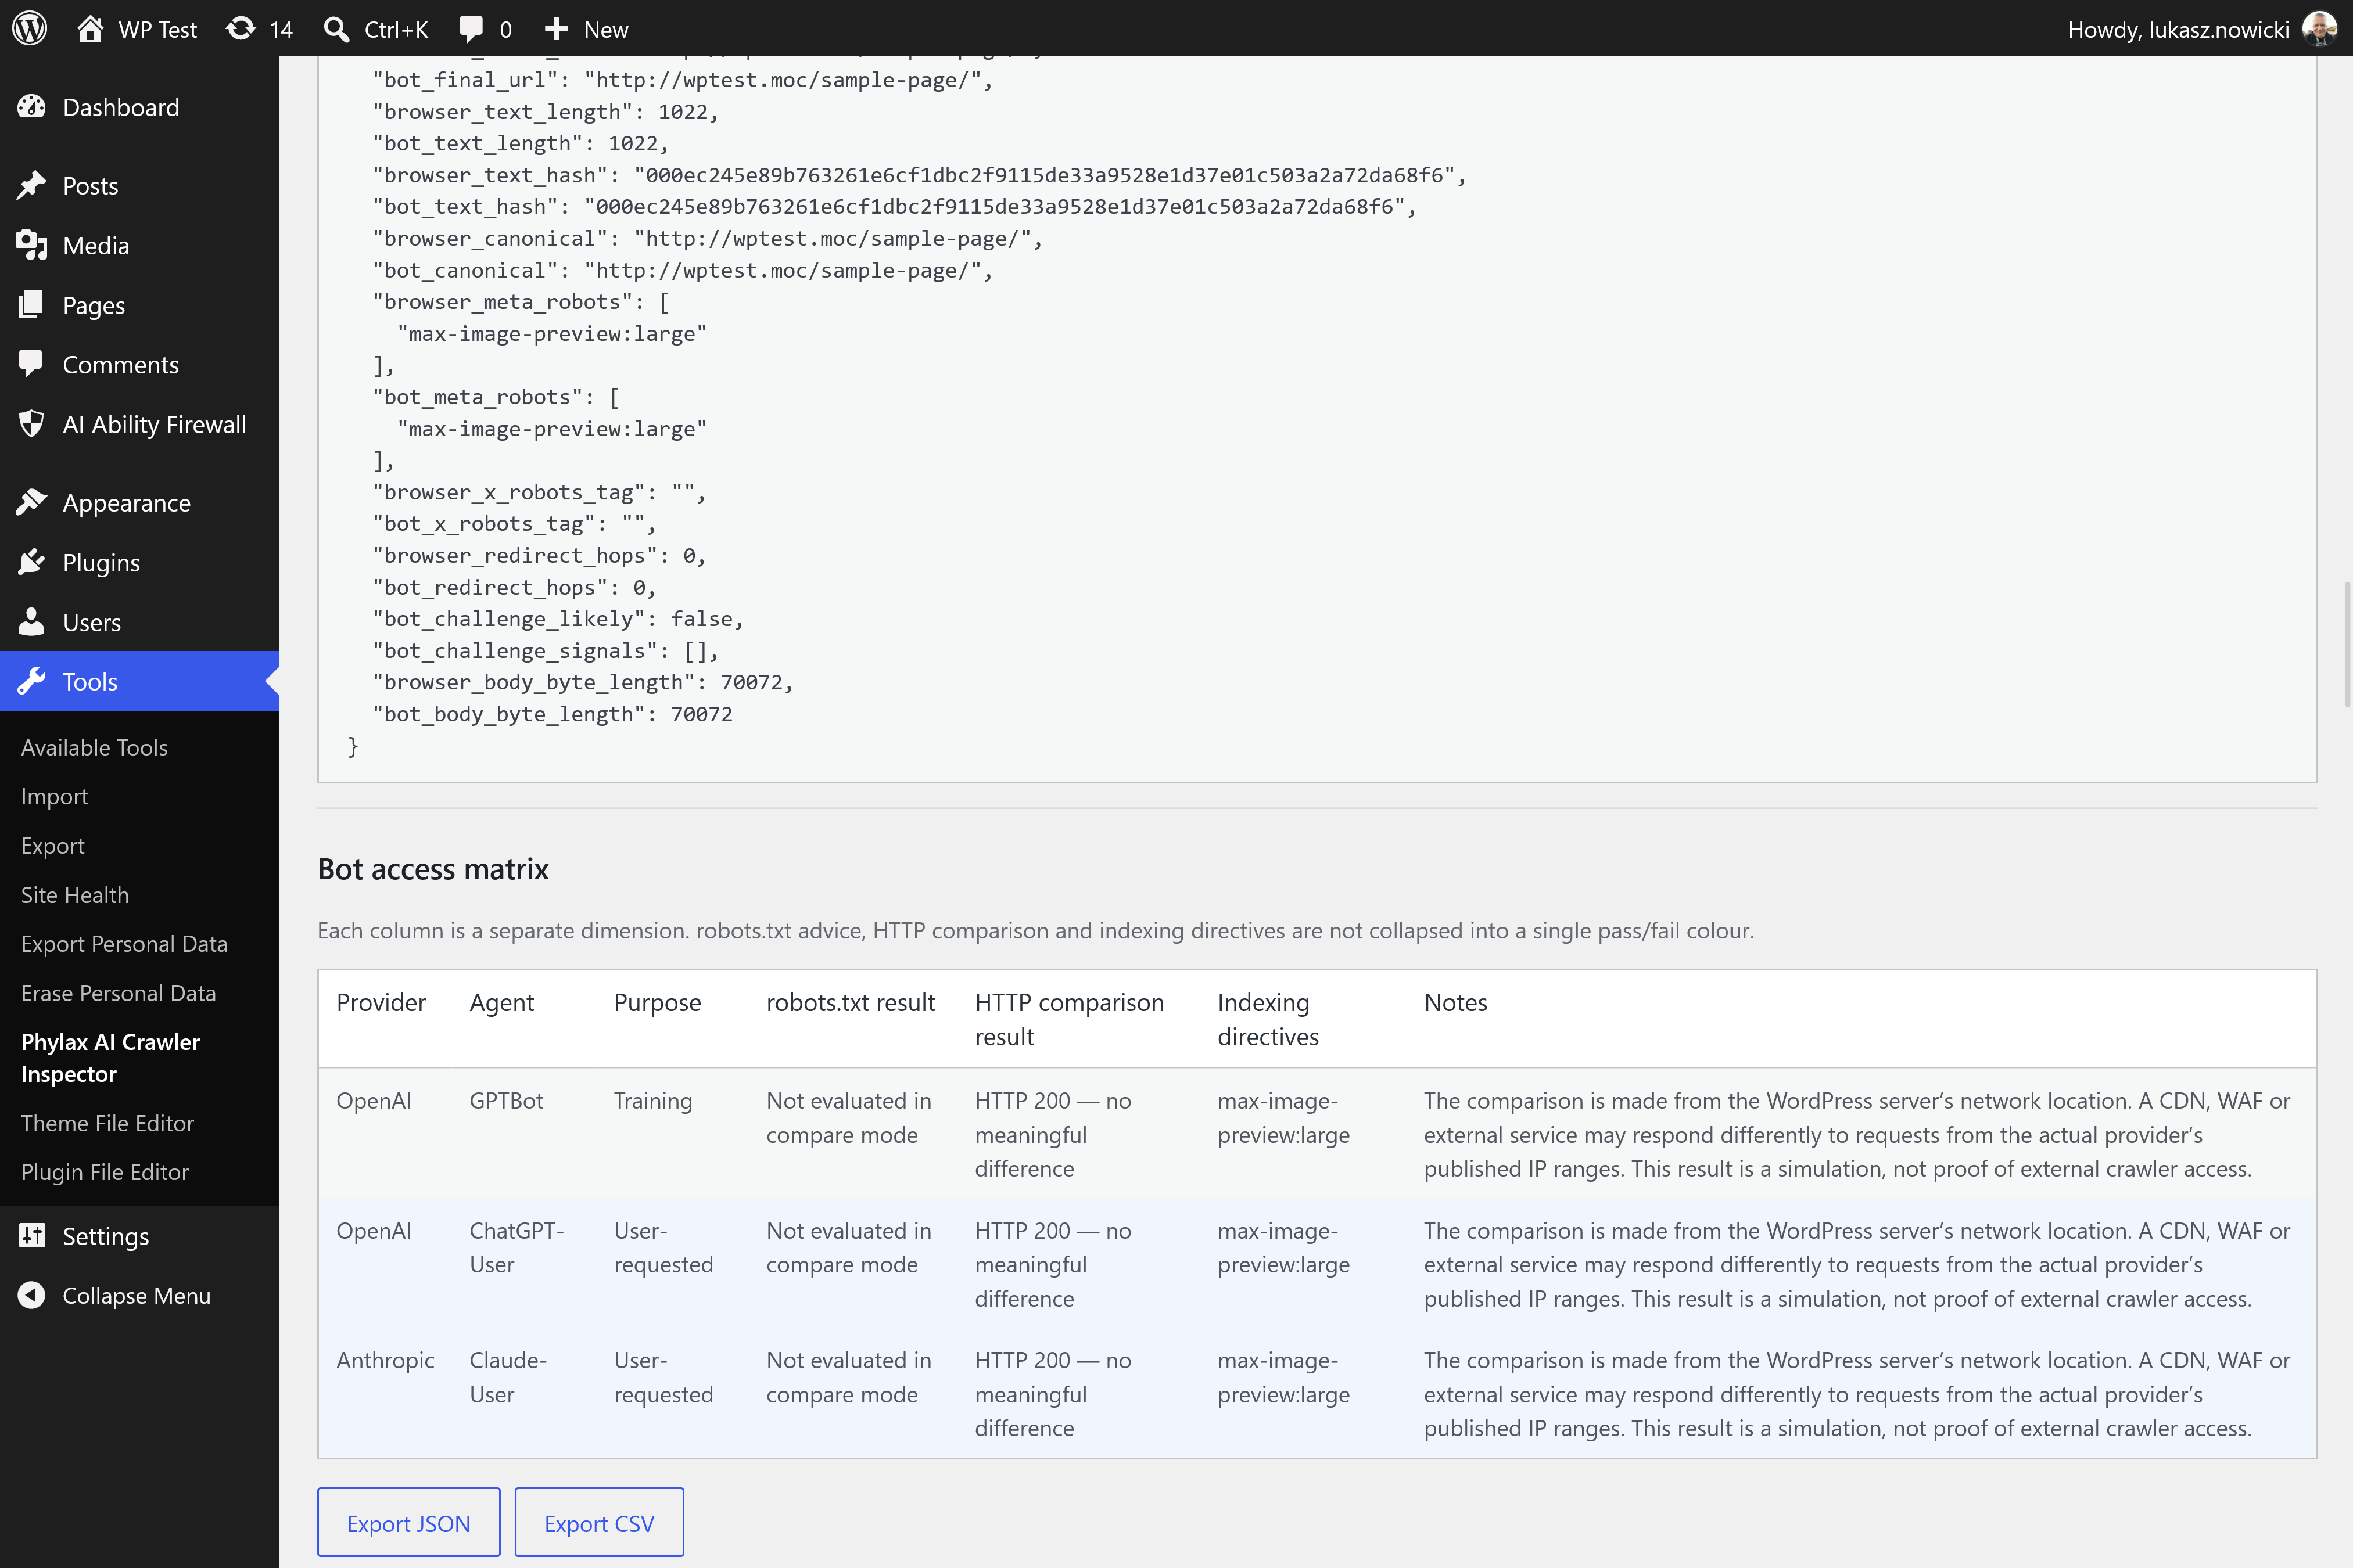Click the Appearance paintbrush icon
The width and height of the screenshot is (2353, 1568).
[32, 502]
